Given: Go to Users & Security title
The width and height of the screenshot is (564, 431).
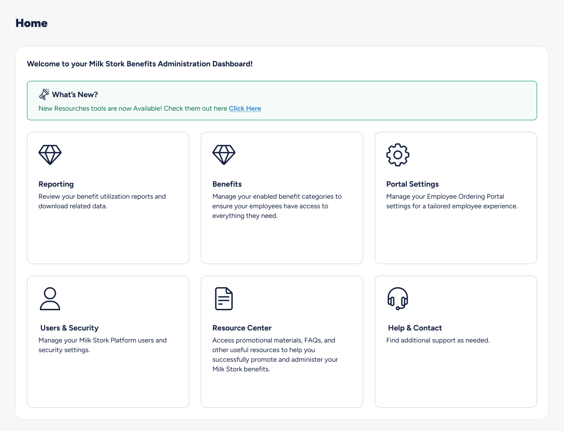Looking at the screenshot, I should point(69,328).
